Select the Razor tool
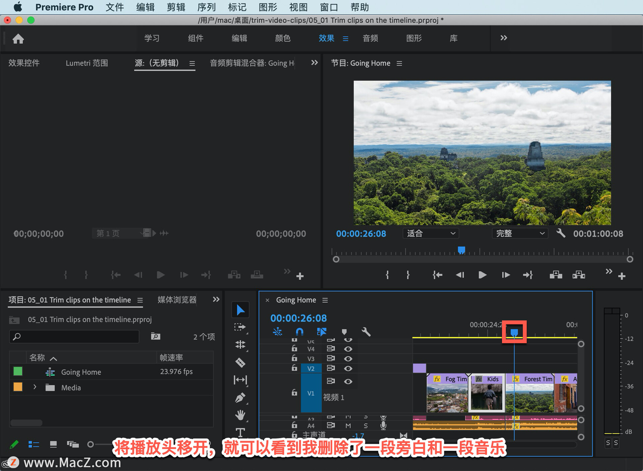The width and height of the screenshot is (643, 471). pyautogui.click(x=240, y=362)
